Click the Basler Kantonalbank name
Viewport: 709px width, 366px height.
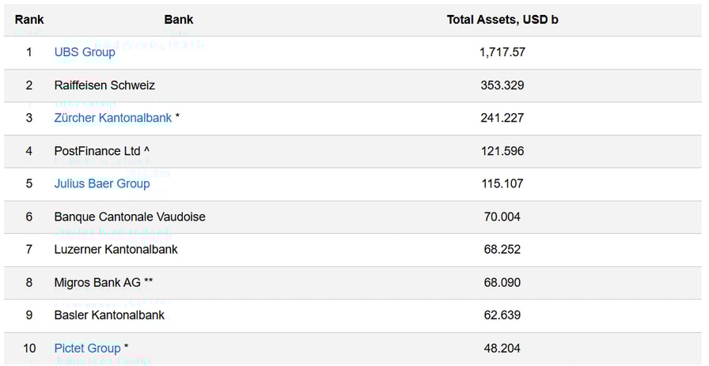(x=109, y=315)
